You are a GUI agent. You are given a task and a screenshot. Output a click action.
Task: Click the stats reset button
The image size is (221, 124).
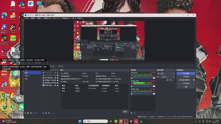click(125, 112)
